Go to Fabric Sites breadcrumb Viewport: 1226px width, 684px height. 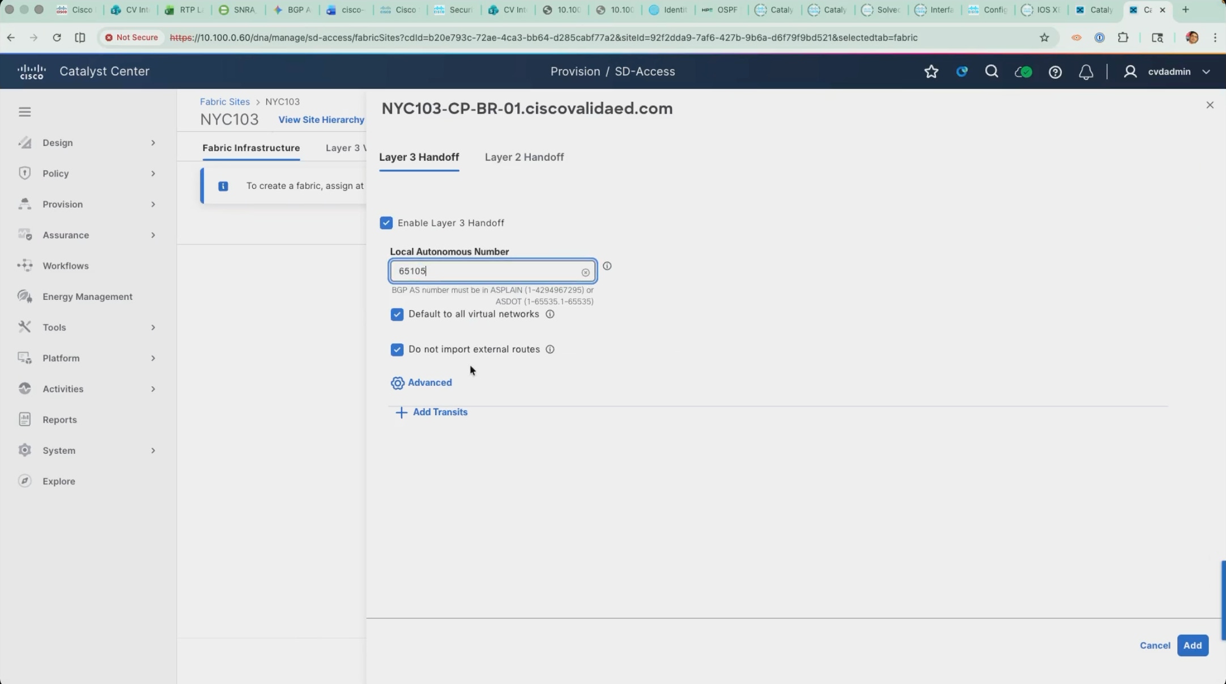[225, 102]
